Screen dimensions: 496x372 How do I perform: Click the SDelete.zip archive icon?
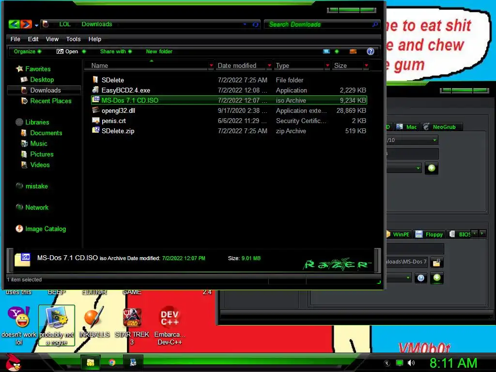(95, 130)
